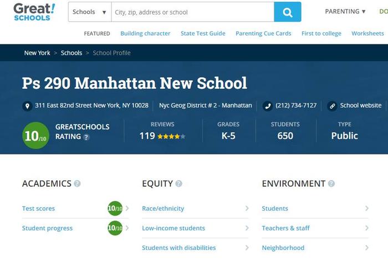Expand the Race/ethnicity row chevron
This screenshot has height=260, width=388.
click(x=247, y=208)
